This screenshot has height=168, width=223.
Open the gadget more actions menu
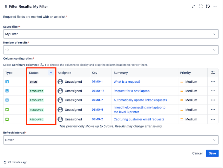215,7
